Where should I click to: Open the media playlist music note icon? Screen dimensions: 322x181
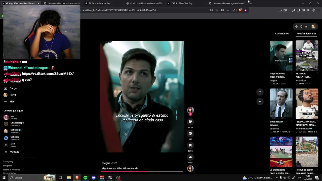pyautogui.click(x=293, y=10)
